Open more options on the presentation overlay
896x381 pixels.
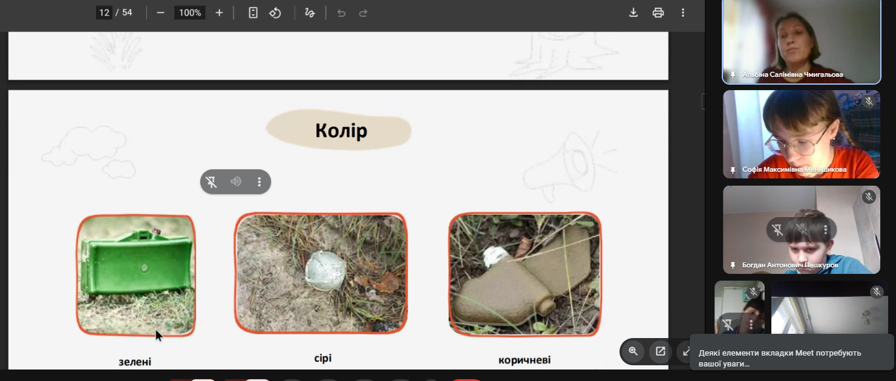260,182
